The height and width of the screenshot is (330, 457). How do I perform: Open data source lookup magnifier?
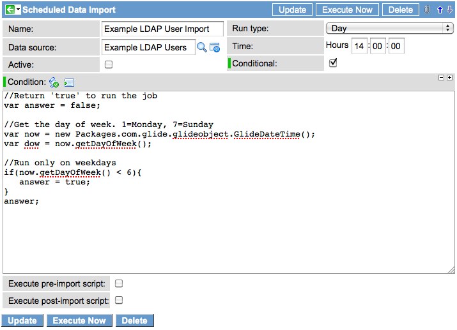201,47
